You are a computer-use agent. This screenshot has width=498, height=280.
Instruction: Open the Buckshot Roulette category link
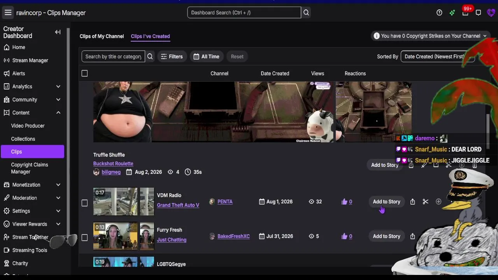point(113,163)
